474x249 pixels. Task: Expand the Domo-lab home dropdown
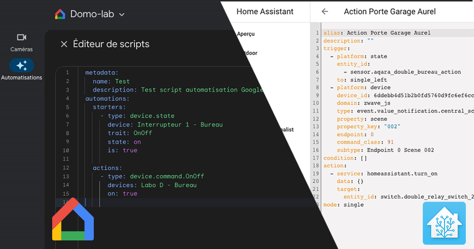(122, 14)
